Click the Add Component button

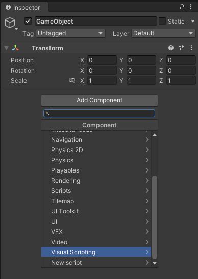coord(100,100)
